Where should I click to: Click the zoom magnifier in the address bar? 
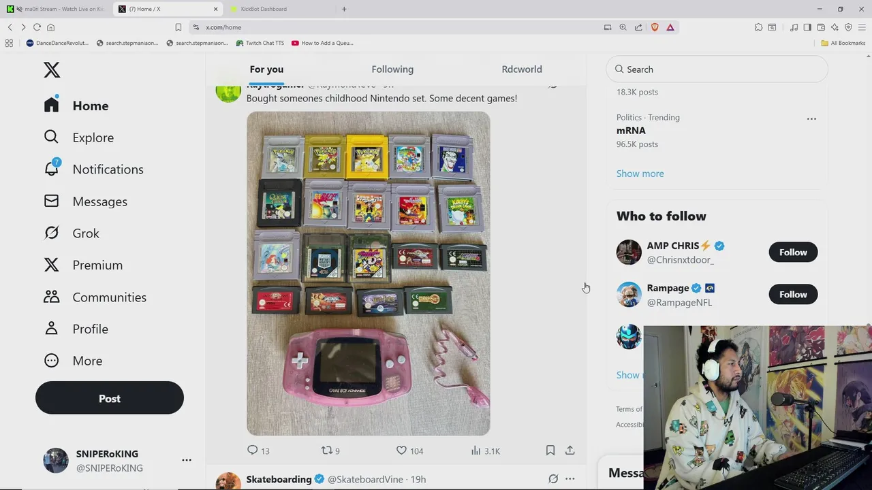(x=623, y=27)
